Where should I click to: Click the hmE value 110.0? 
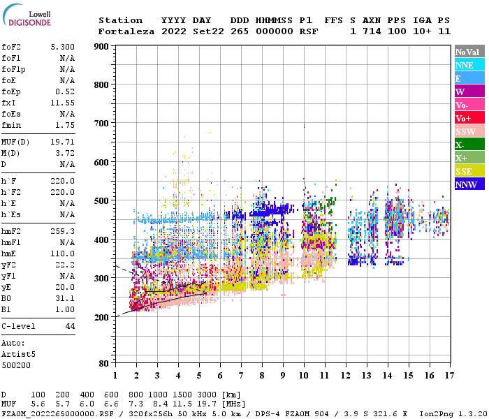click(63, 253)
